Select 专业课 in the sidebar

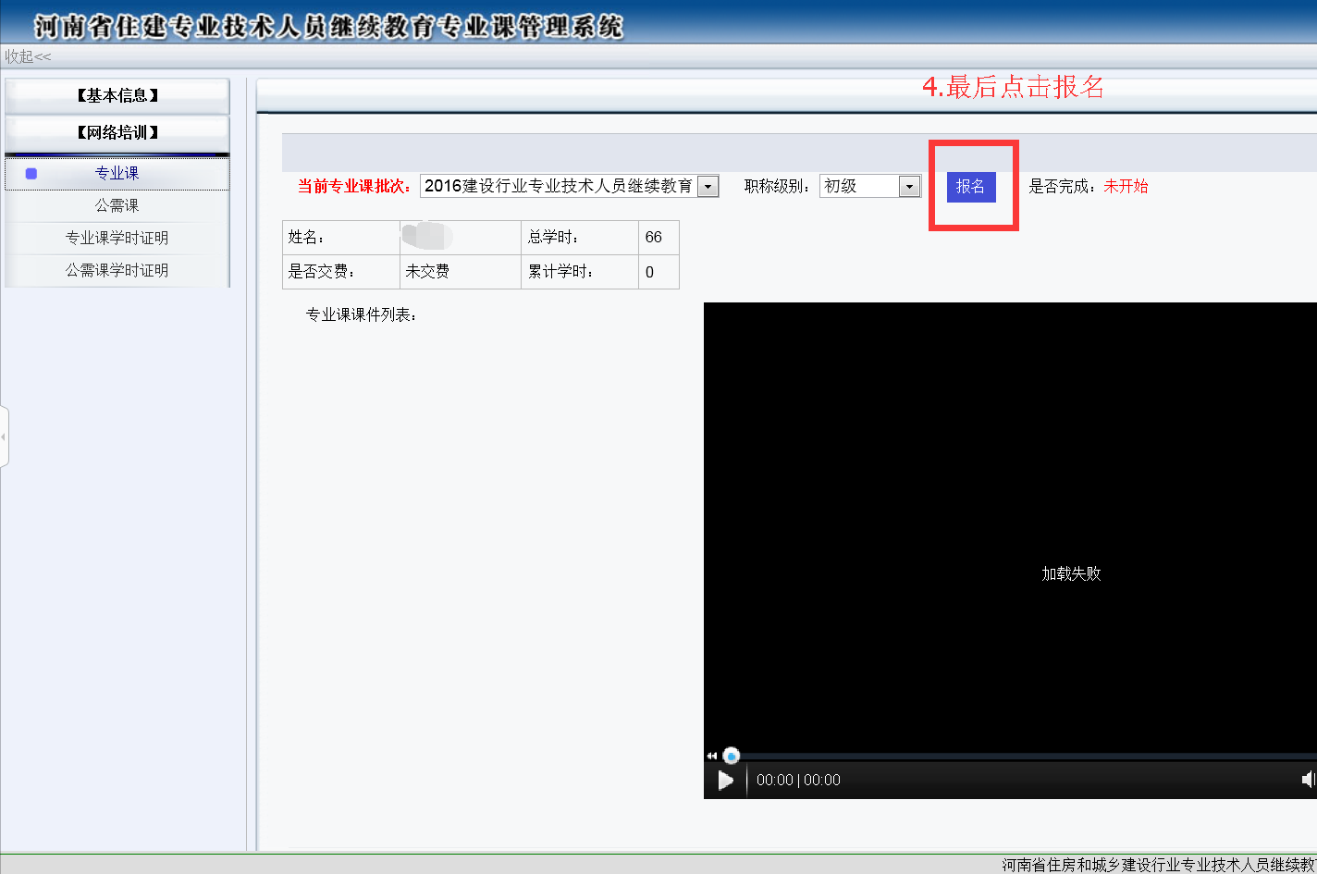pyautogui.click(x=117, y=173)
